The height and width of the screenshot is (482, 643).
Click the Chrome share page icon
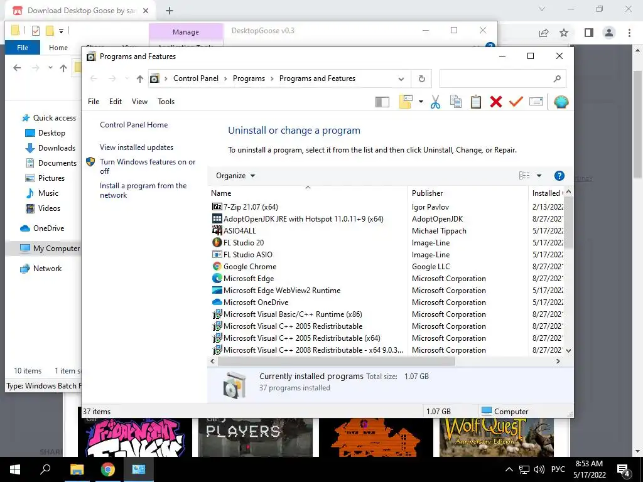pyautogui.click(x=544, y=33)
